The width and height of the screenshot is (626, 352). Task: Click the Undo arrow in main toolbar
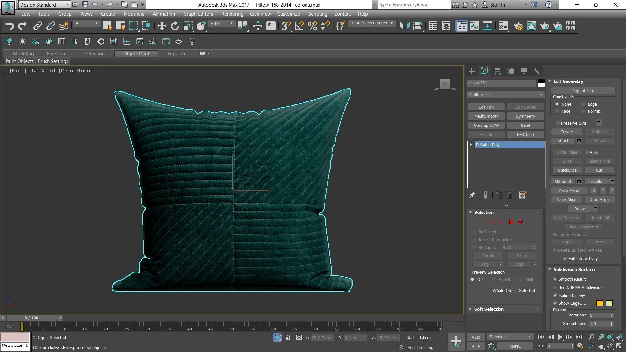click(x=9, y=26)
